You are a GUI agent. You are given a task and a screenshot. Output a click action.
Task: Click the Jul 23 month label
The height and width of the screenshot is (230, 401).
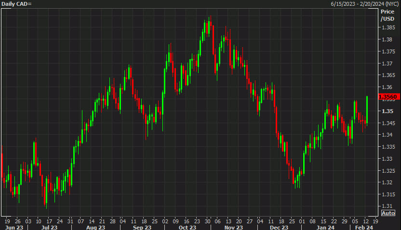point(49,227)
